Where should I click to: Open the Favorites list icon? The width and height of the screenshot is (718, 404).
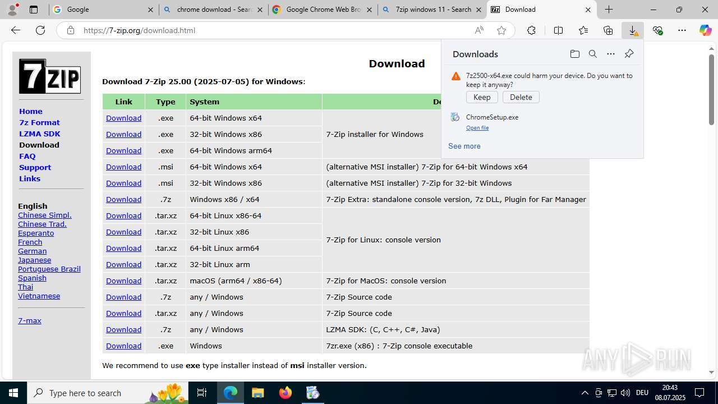coord(583,30)
